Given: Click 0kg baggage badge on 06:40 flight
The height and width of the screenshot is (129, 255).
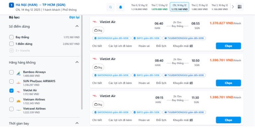Looking at the screenshot, I should point(98,30).
